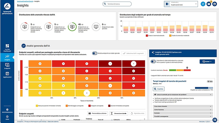
Task: Open the user account icon
Action: tap(215, 4)
